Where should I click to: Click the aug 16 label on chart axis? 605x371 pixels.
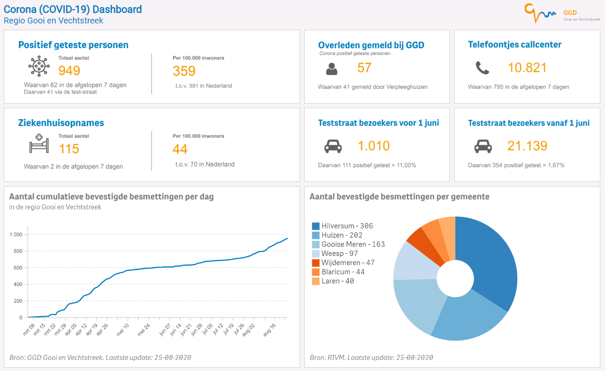[270, 330]
